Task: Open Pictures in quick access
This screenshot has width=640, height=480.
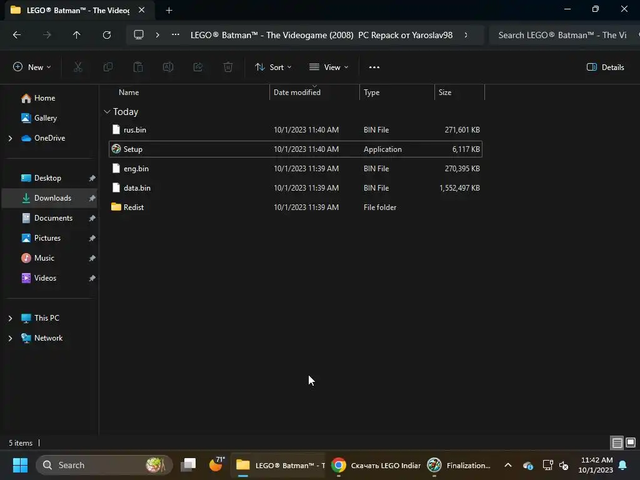Action: [47, 238]
